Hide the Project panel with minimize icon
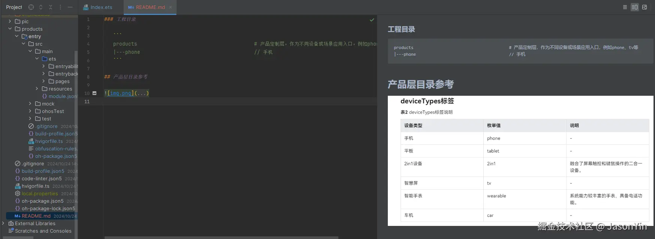Image resolution: width=655 pixels, height=239 pixels. coord(70,7)
